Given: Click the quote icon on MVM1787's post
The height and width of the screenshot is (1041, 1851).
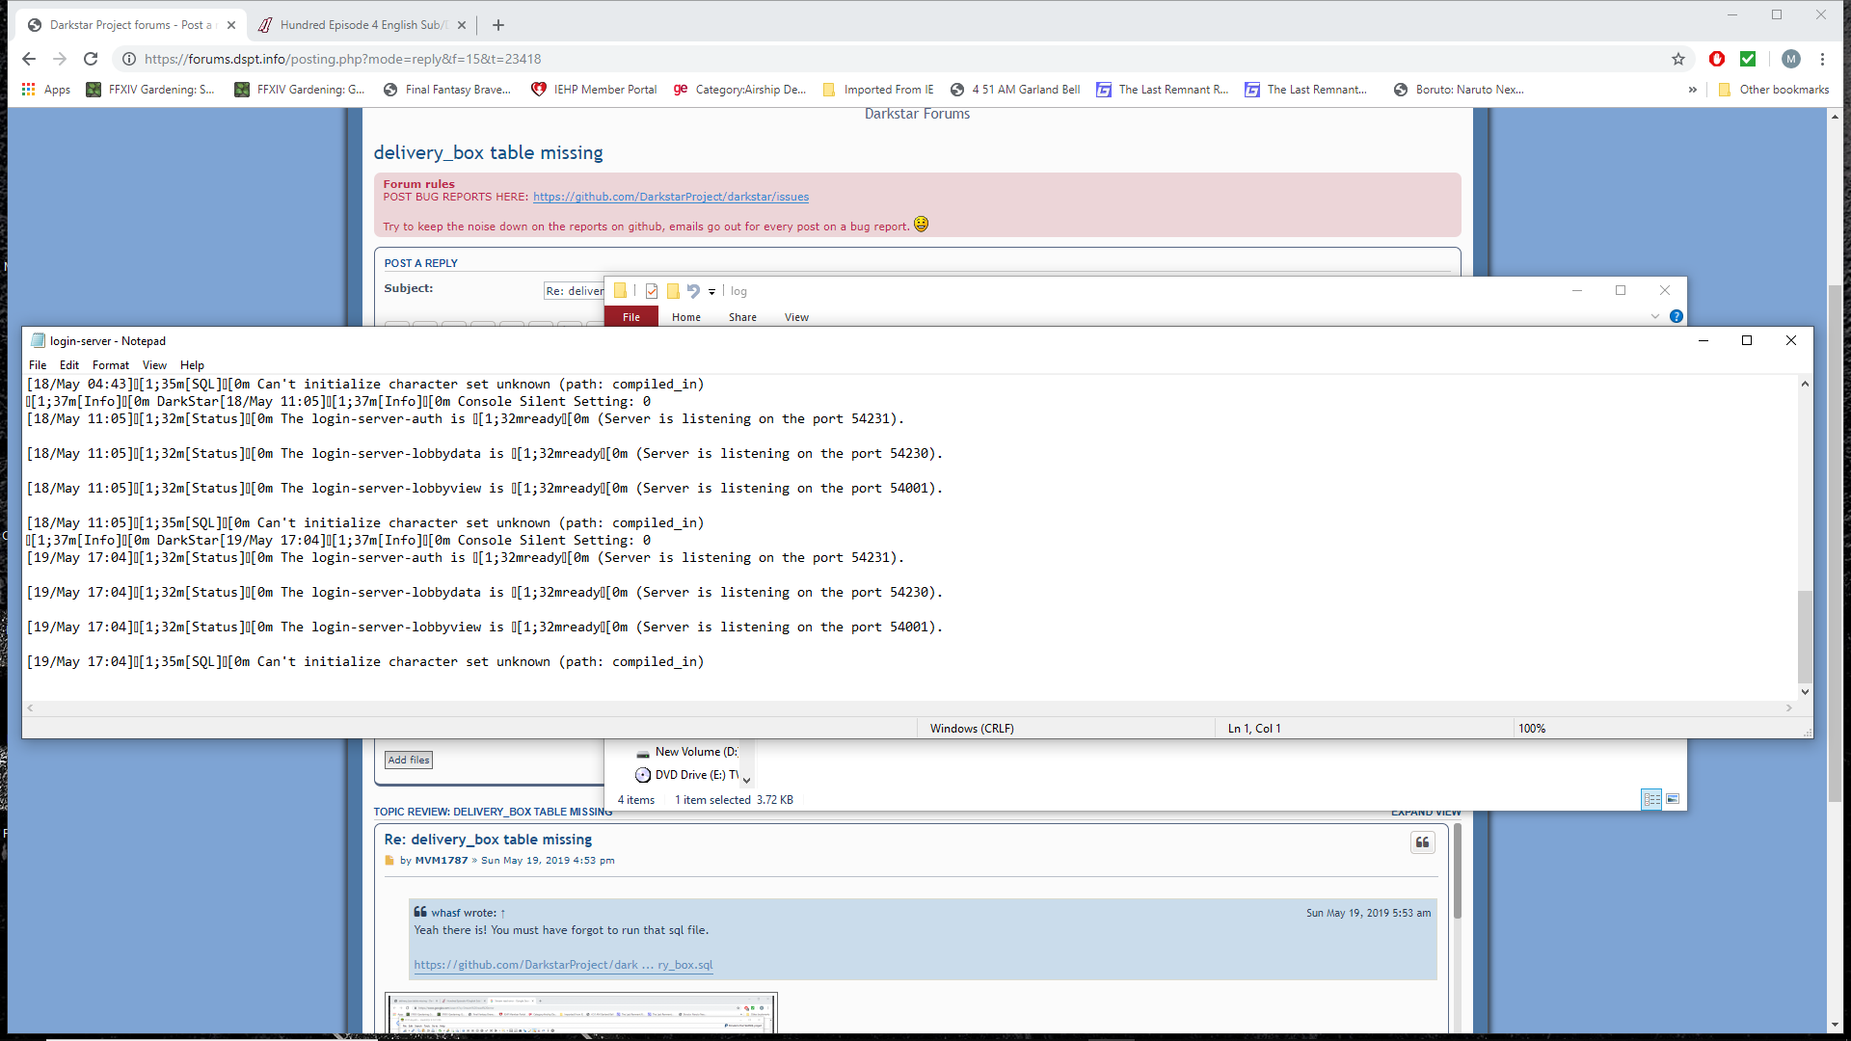Looking at the screenshot, I should 1422,842.
